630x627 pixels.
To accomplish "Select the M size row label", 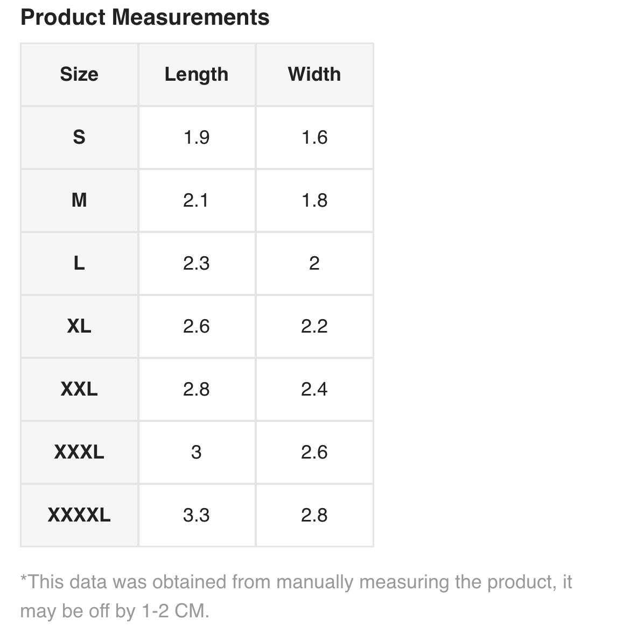I will click(79, 200).
